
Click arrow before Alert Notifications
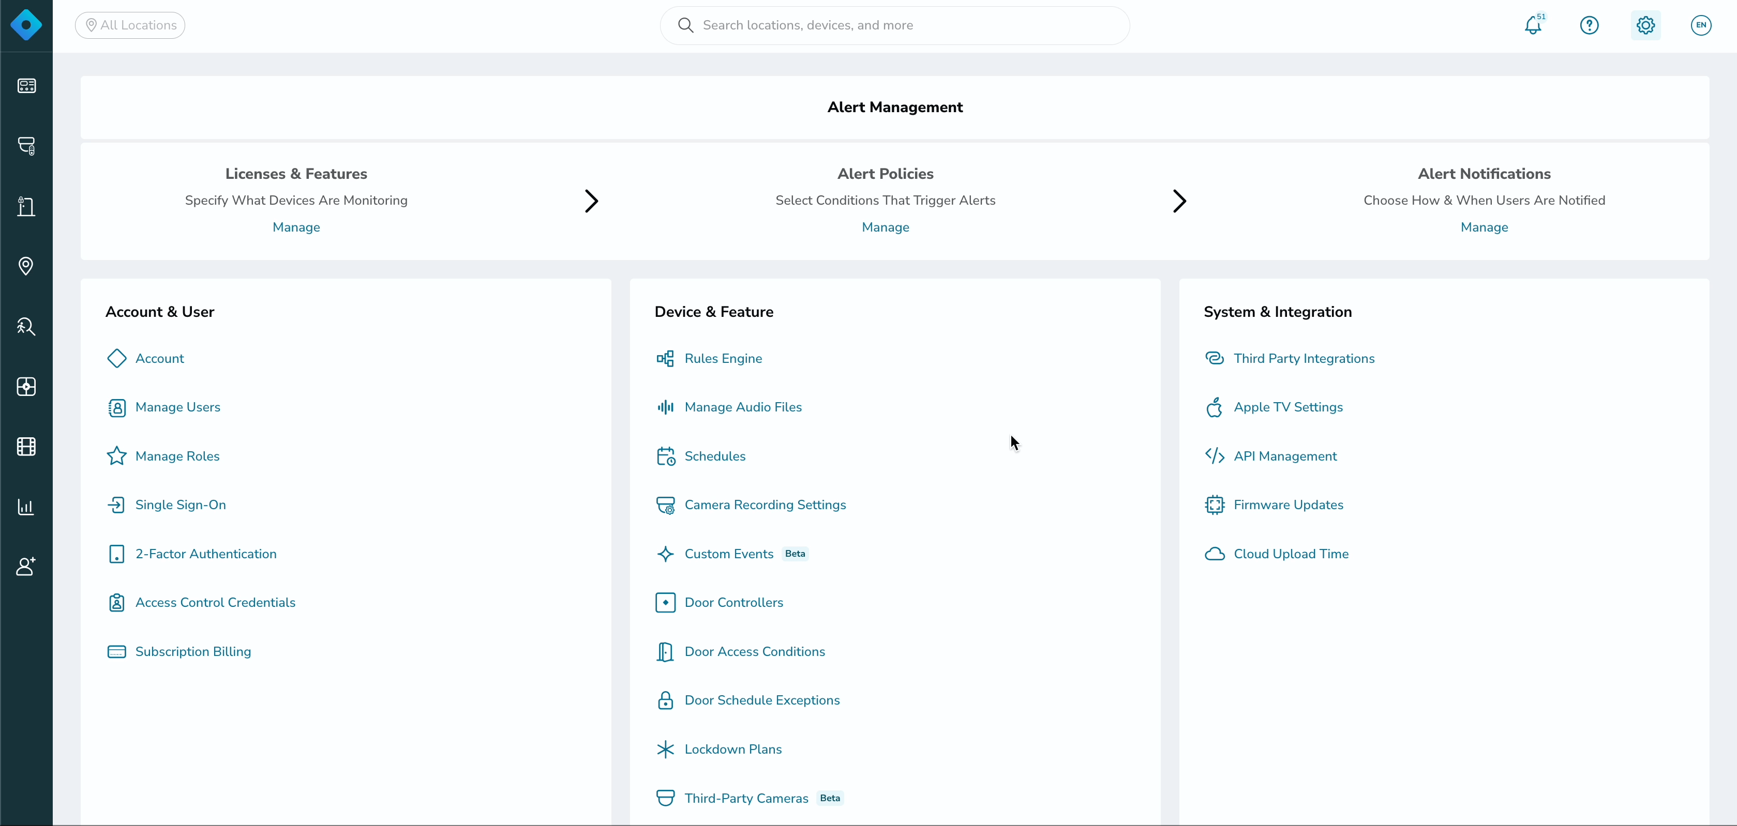[x=1179, y=201]
